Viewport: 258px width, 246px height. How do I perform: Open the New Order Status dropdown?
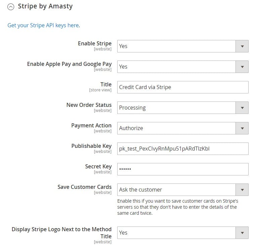tap(183, 108)
